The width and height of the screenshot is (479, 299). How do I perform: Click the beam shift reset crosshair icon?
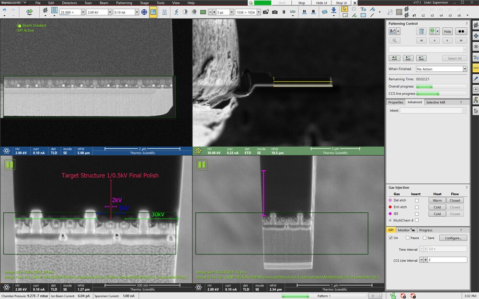point(144,11)
